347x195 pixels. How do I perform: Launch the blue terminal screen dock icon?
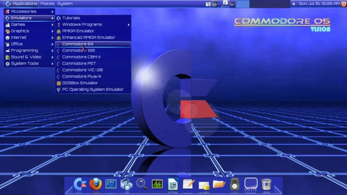click(x=111, y=184)
